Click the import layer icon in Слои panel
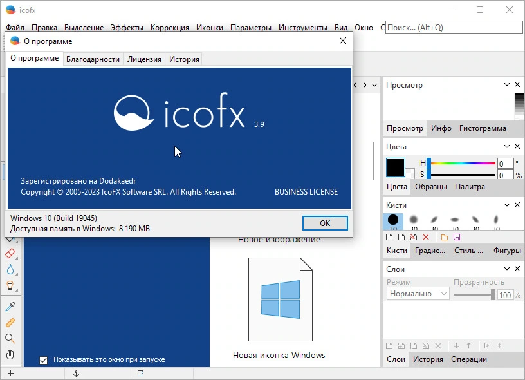Screen dimensions: 525x380 pos(401,346)
